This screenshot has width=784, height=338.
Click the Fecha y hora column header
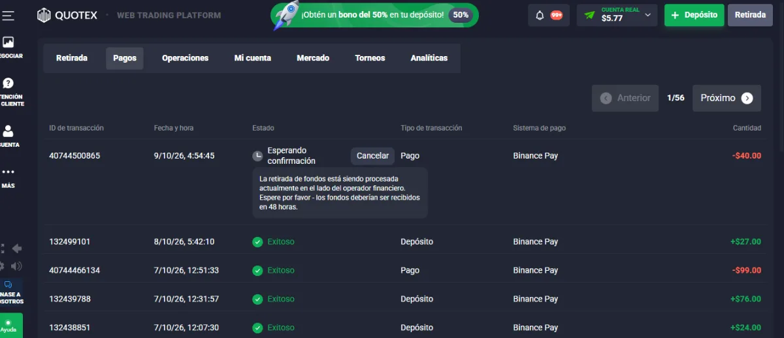[x=174, y=128]
